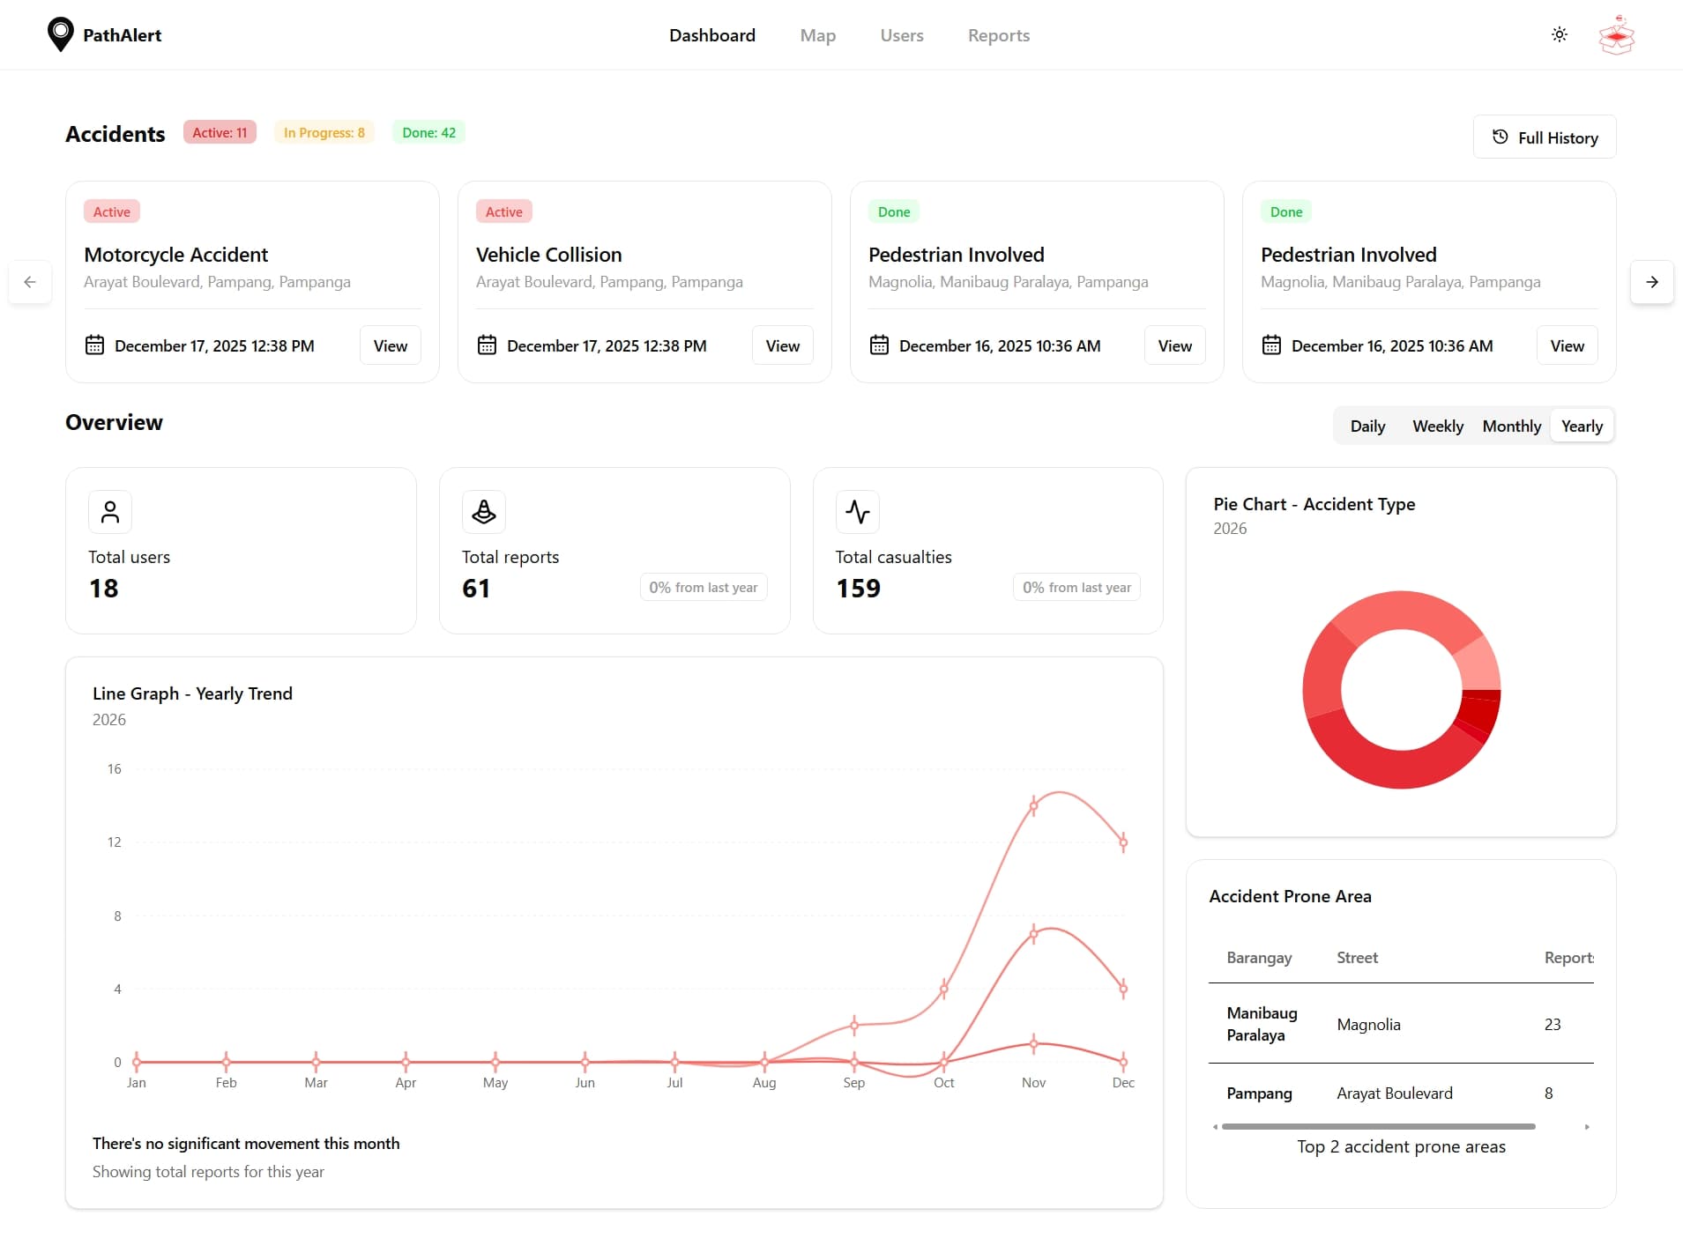The width and height of the screenshot is (1683, 1253).
Task: Show next accident cards with right arrow
Action: click(1652, 282)
